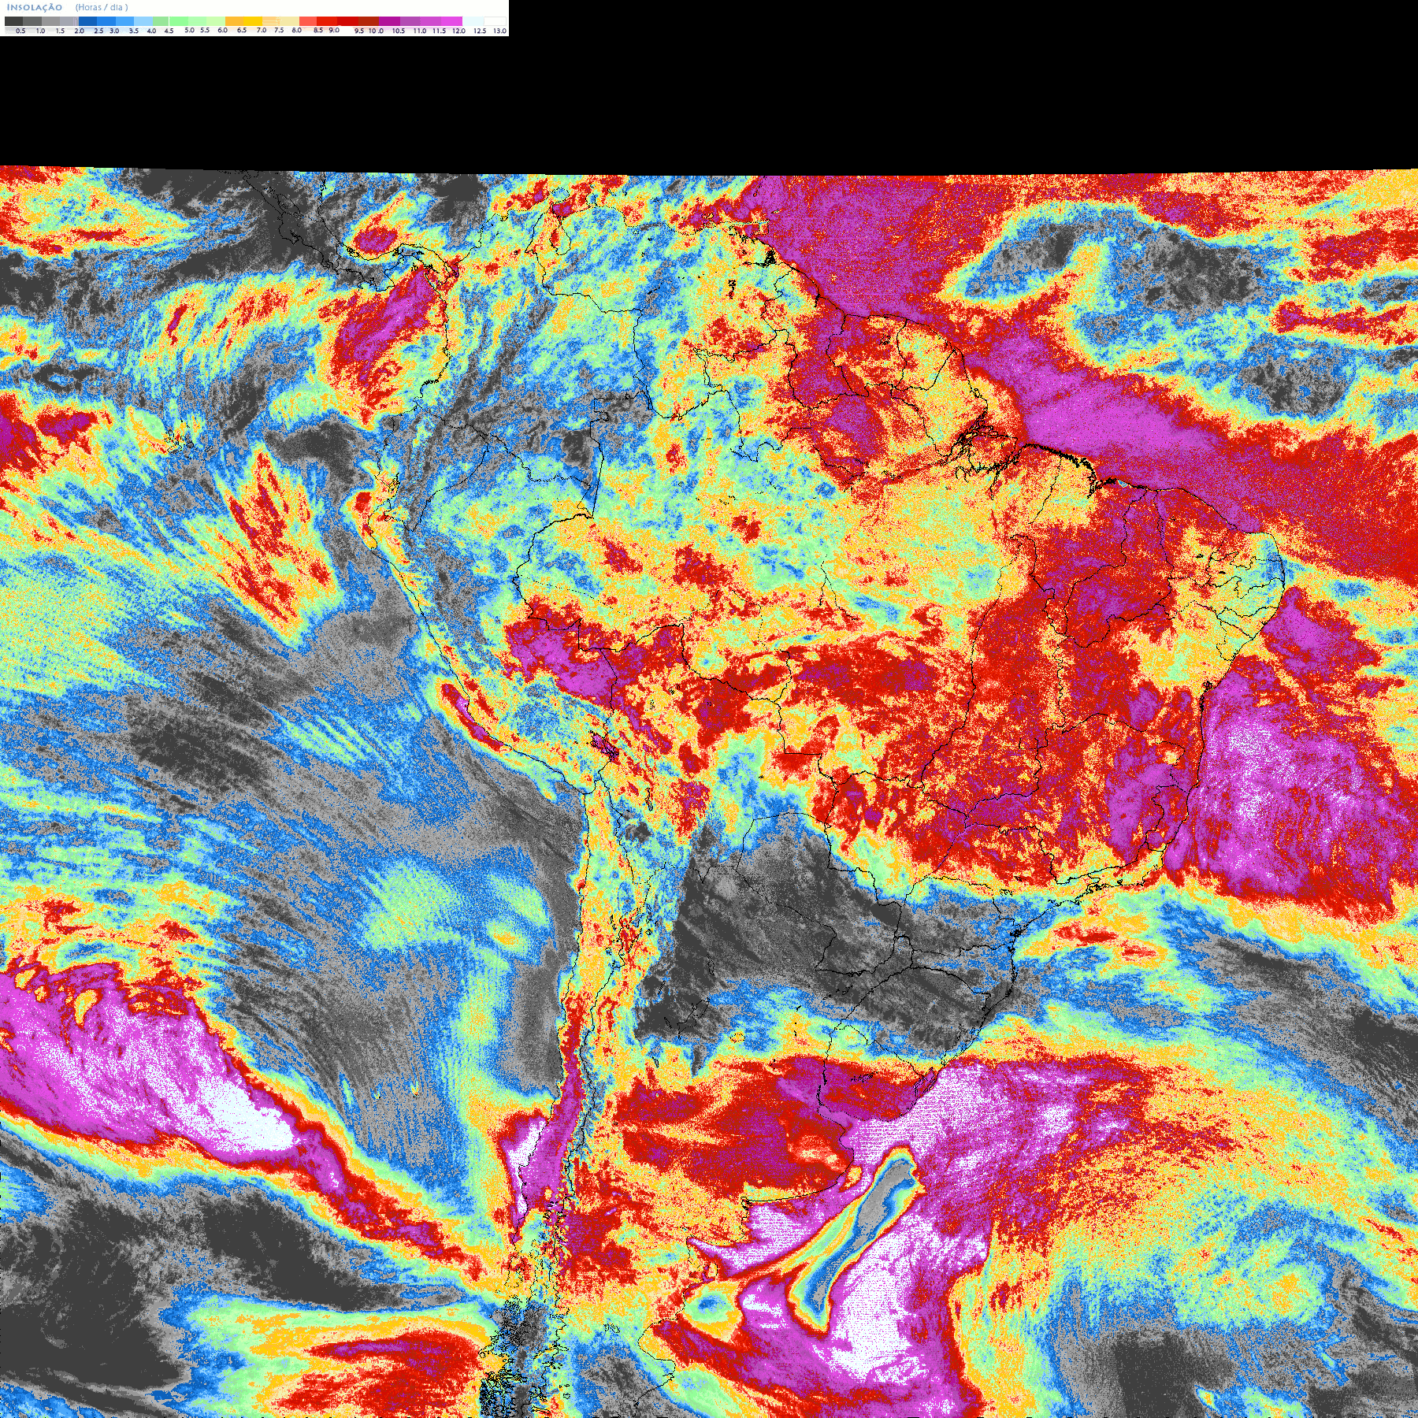Click the '9.0' legend value

(334, 30)
